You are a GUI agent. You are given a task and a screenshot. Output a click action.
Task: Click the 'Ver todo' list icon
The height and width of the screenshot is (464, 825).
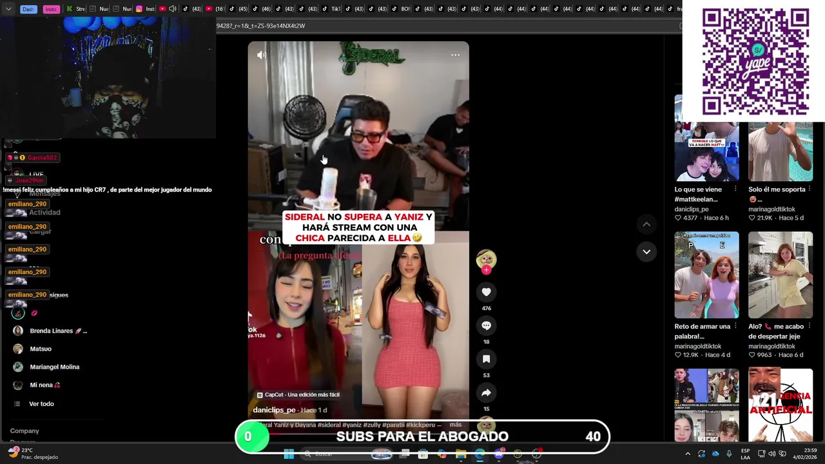[17, 403]
